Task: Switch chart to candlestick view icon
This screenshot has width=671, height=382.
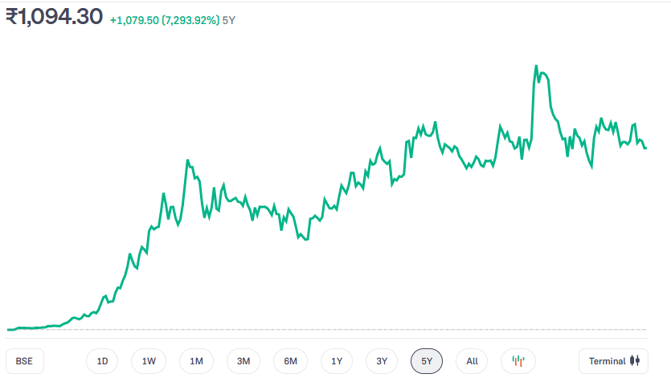Action: coord(518,361)
